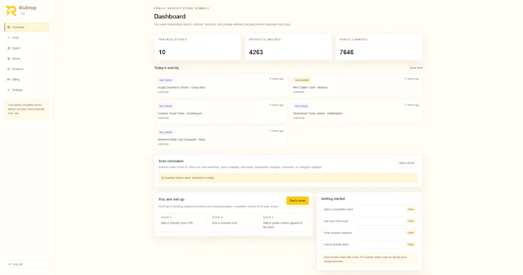Click the Open stores button
523x275 pixels.
tap(406, 163)
